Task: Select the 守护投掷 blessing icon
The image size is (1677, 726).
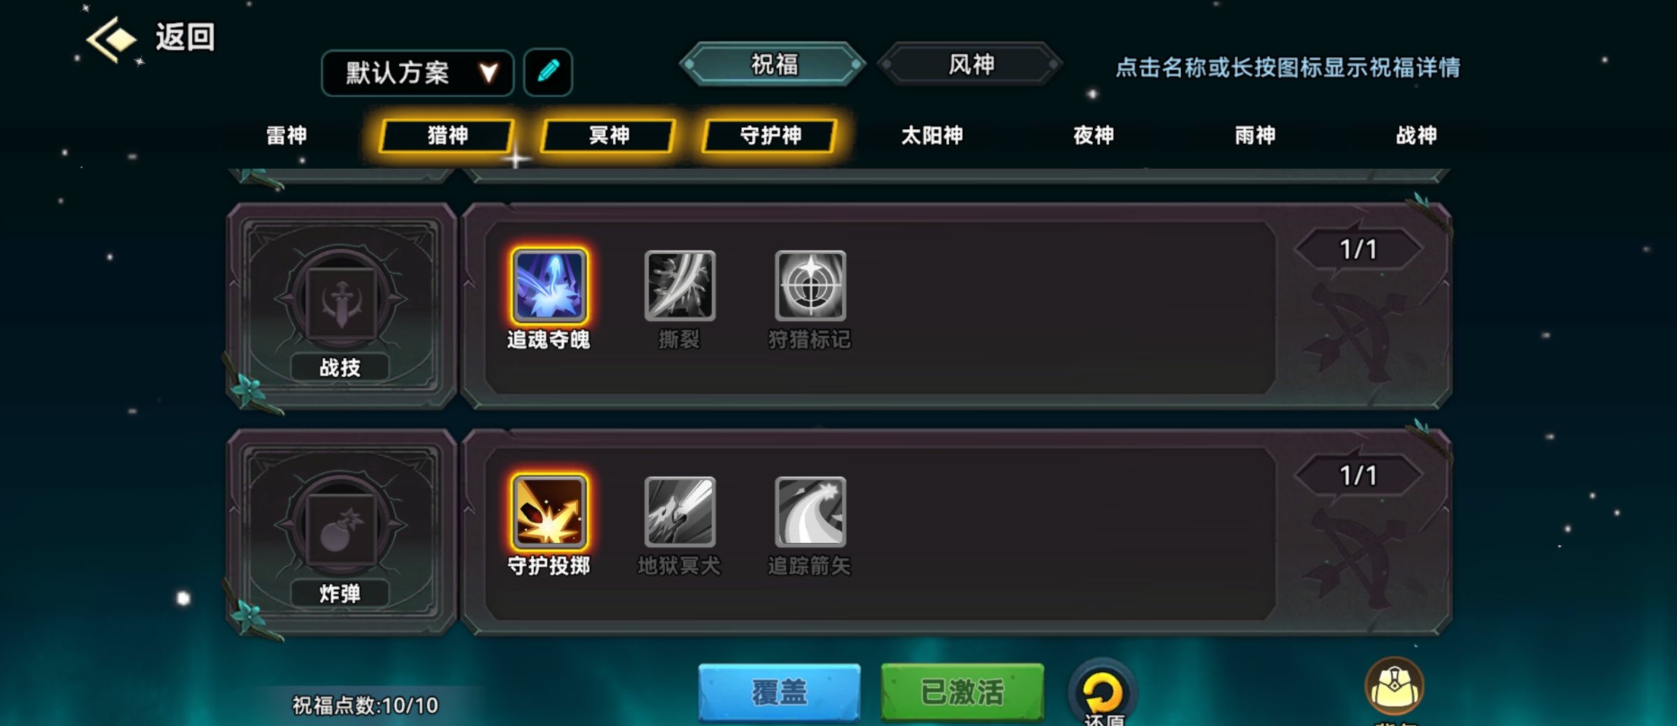Action: tap(549, 512)
